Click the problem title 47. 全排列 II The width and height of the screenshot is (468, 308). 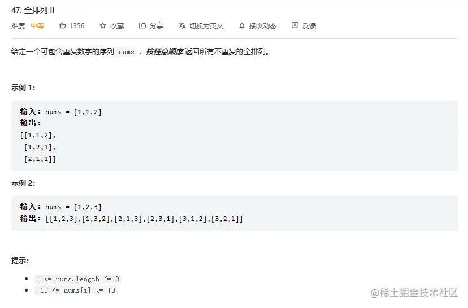[x=33, y=10]
